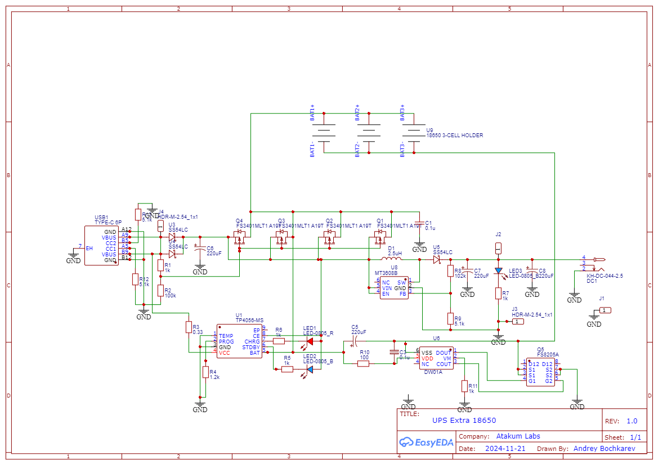
Task: Click the C1 capacitor symbol
Action: pos(419,223)
